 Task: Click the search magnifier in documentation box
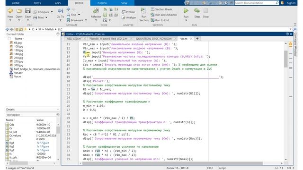(x=277, y=3)
